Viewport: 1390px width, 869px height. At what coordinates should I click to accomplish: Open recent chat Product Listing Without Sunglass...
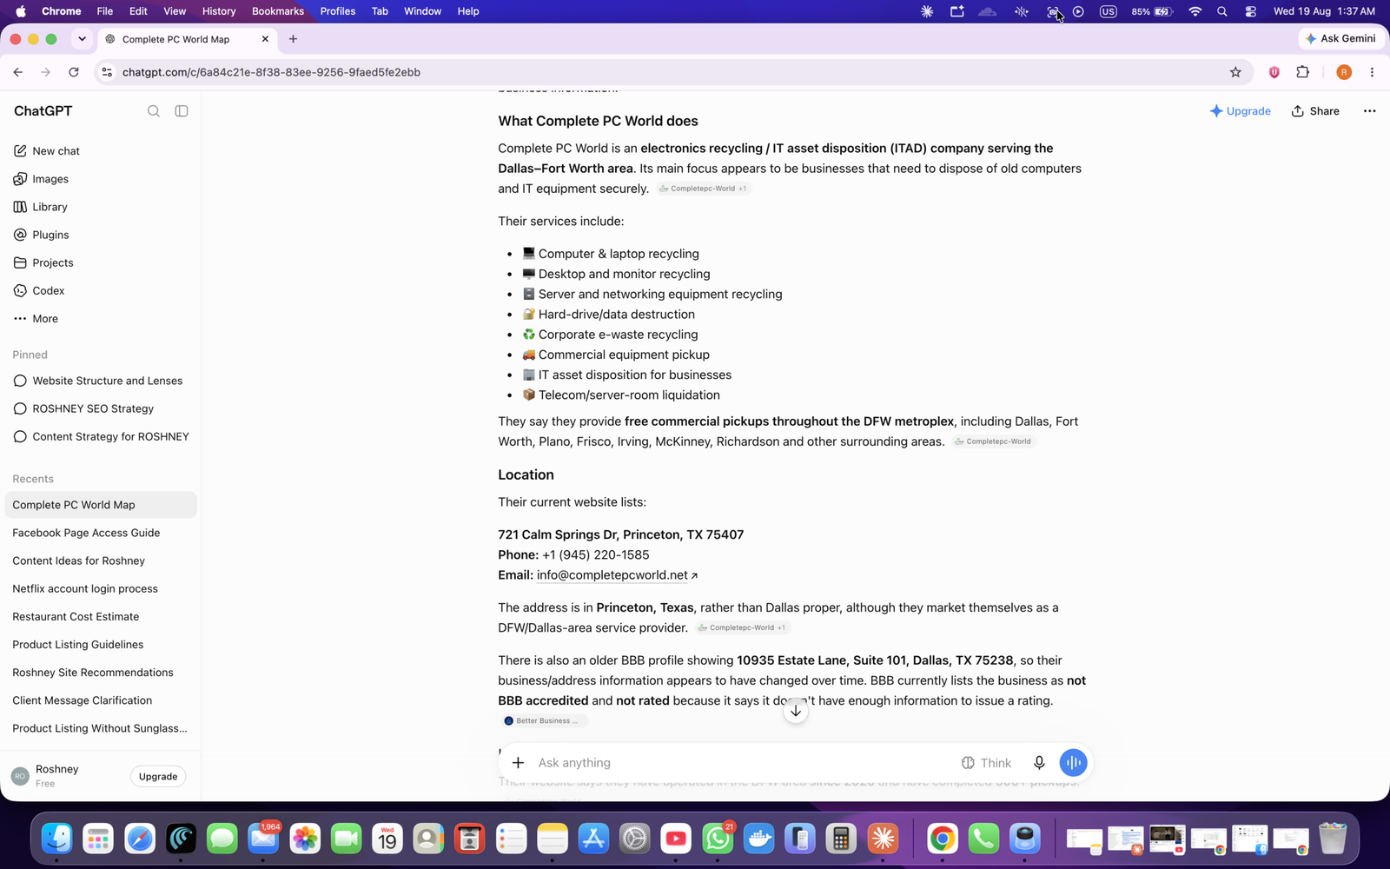click(x=100, y=728)
